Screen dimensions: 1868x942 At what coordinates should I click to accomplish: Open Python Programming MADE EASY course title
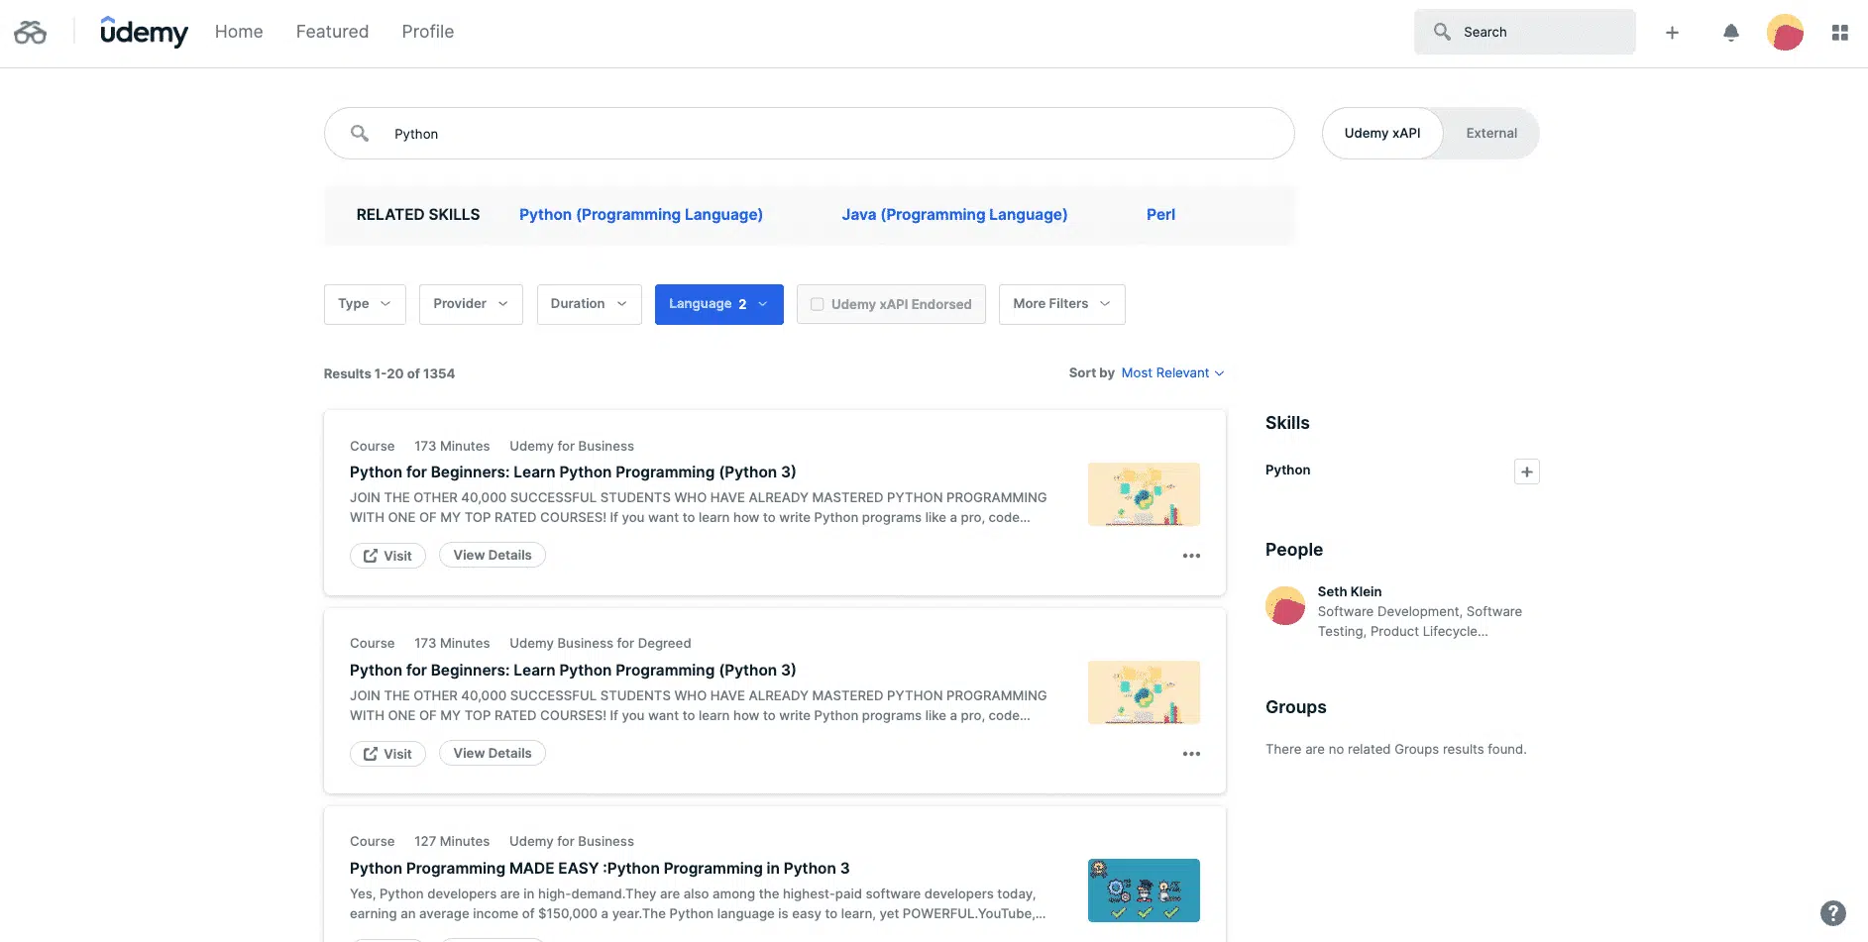pos(600,869)
